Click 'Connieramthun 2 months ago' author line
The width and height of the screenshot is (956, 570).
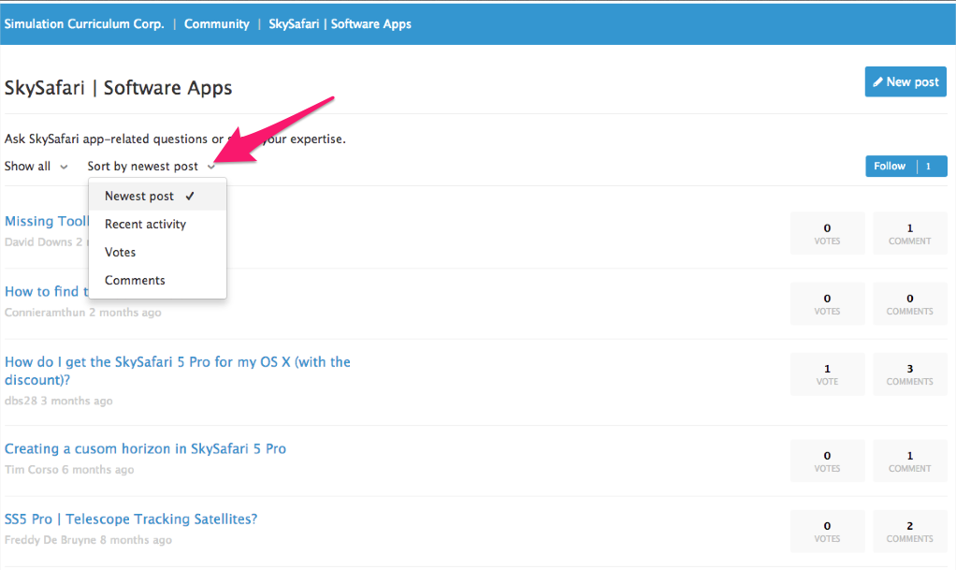pyautogui.click(x=83, y=313)
